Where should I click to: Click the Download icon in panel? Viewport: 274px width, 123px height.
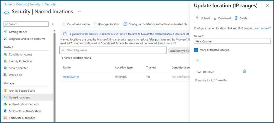[215, 18]
